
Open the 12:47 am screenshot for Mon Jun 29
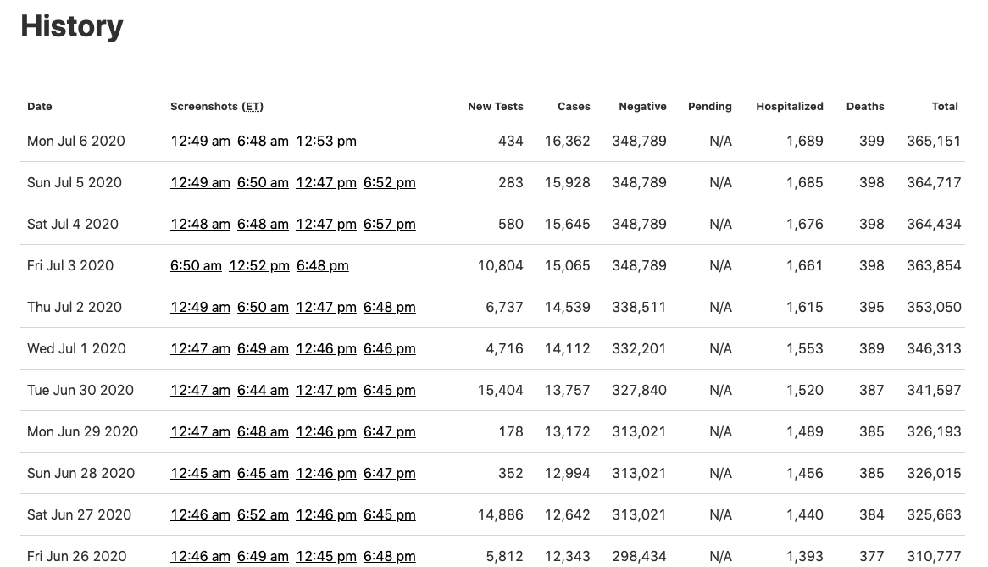[200, 432]
